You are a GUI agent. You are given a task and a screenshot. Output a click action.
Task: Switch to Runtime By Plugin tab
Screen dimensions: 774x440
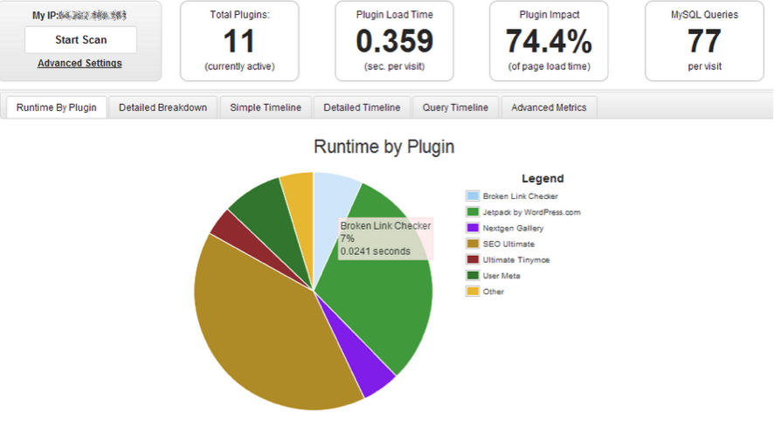pyautogui.click(x=57, y=107)
